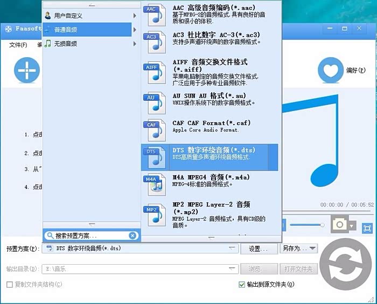Open the camera snapshot dropdown arrow

352,225
